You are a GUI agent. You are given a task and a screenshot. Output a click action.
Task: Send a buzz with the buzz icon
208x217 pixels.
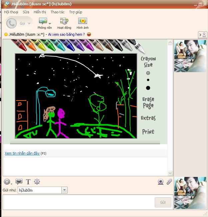click(37, 182)
